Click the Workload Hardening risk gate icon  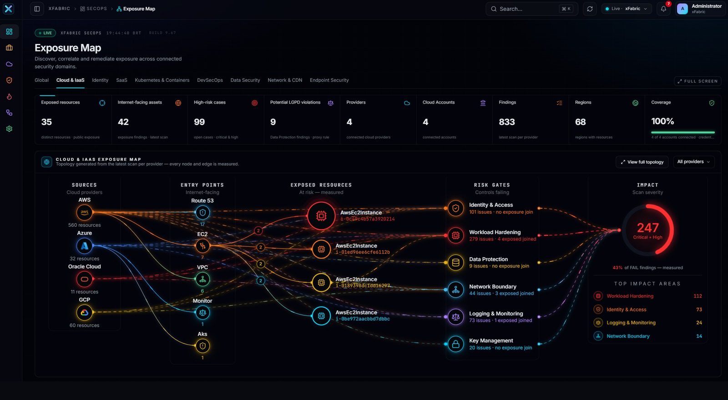tap(455, 235)
